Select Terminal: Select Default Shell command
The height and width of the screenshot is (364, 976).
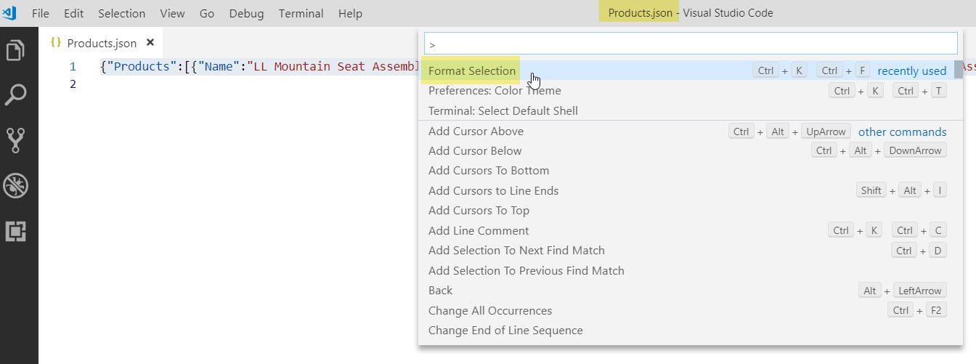[x=503, y=111]
